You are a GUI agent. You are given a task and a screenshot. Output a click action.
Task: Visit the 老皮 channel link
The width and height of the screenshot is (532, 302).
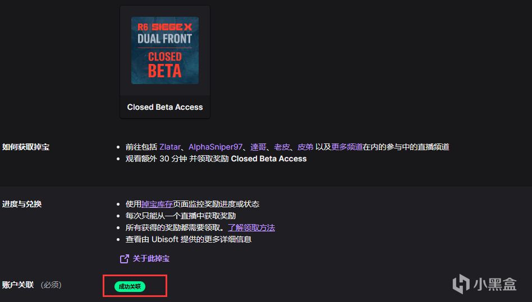tap(282, 147)
